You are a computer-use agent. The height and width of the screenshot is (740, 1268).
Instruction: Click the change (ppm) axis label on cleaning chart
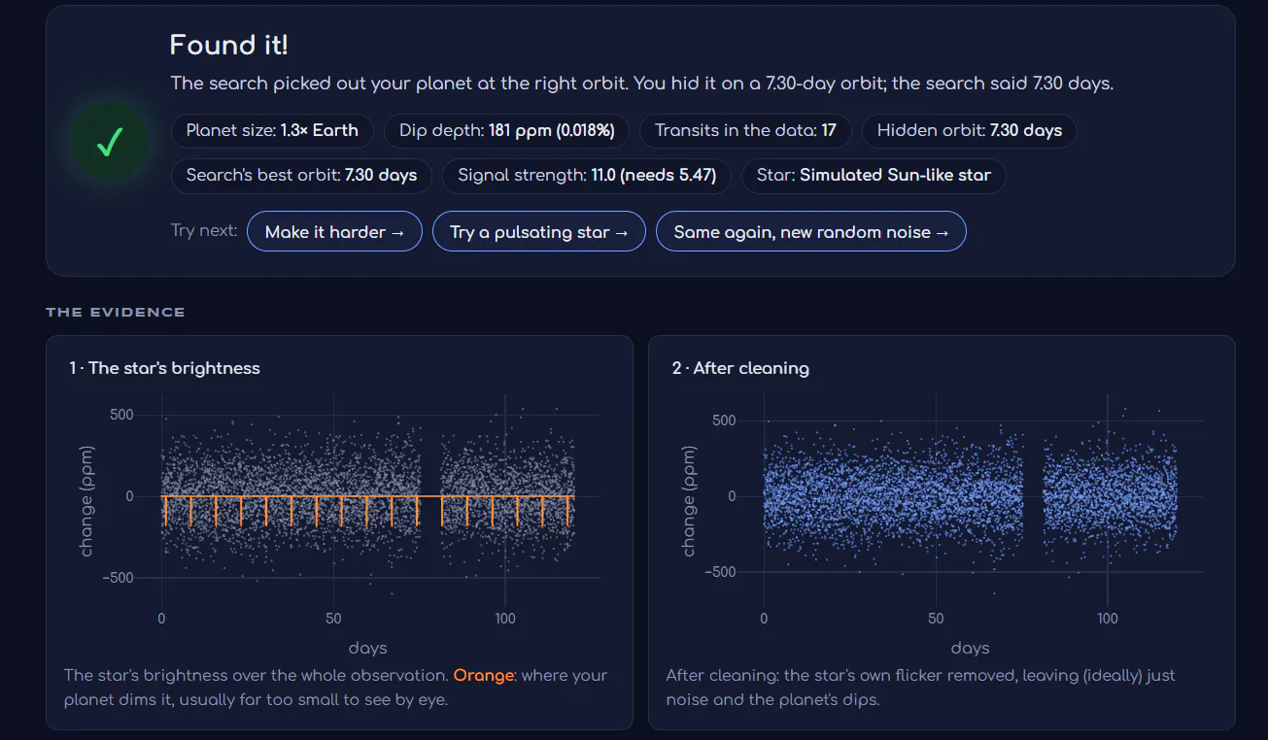[690, 501]
